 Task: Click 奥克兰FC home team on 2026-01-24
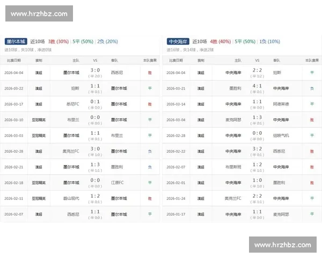[x=233, y=198]
